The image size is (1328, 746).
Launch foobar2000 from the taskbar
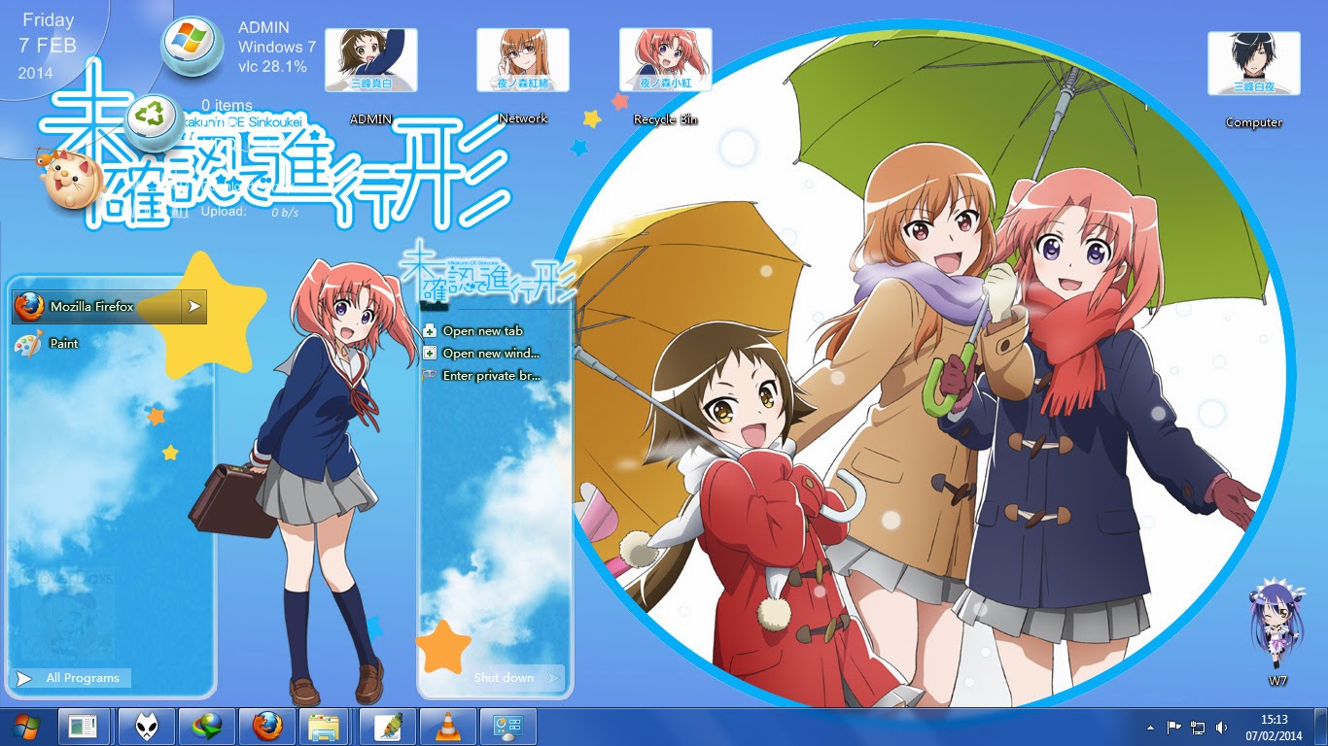point(147,726)
